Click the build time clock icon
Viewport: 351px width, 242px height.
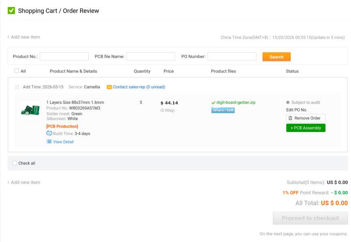[49, 133]
